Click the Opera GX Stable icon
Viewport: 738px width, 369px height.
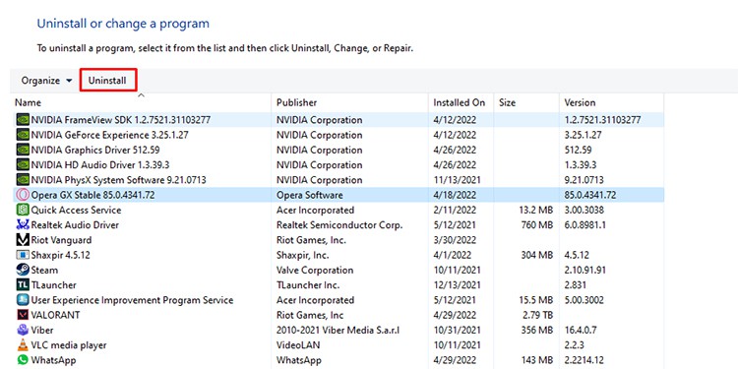click(23, 195)
